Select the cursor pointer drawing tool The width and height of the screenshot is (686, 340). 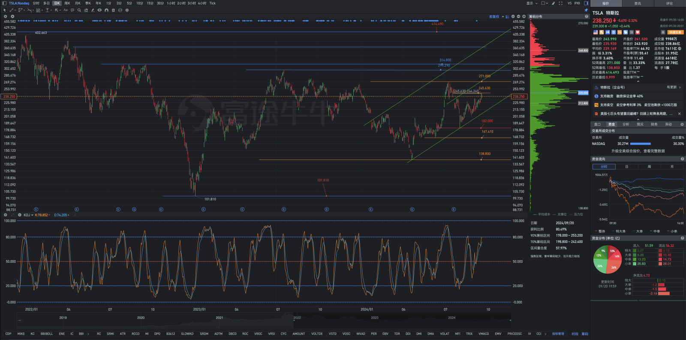5,10
